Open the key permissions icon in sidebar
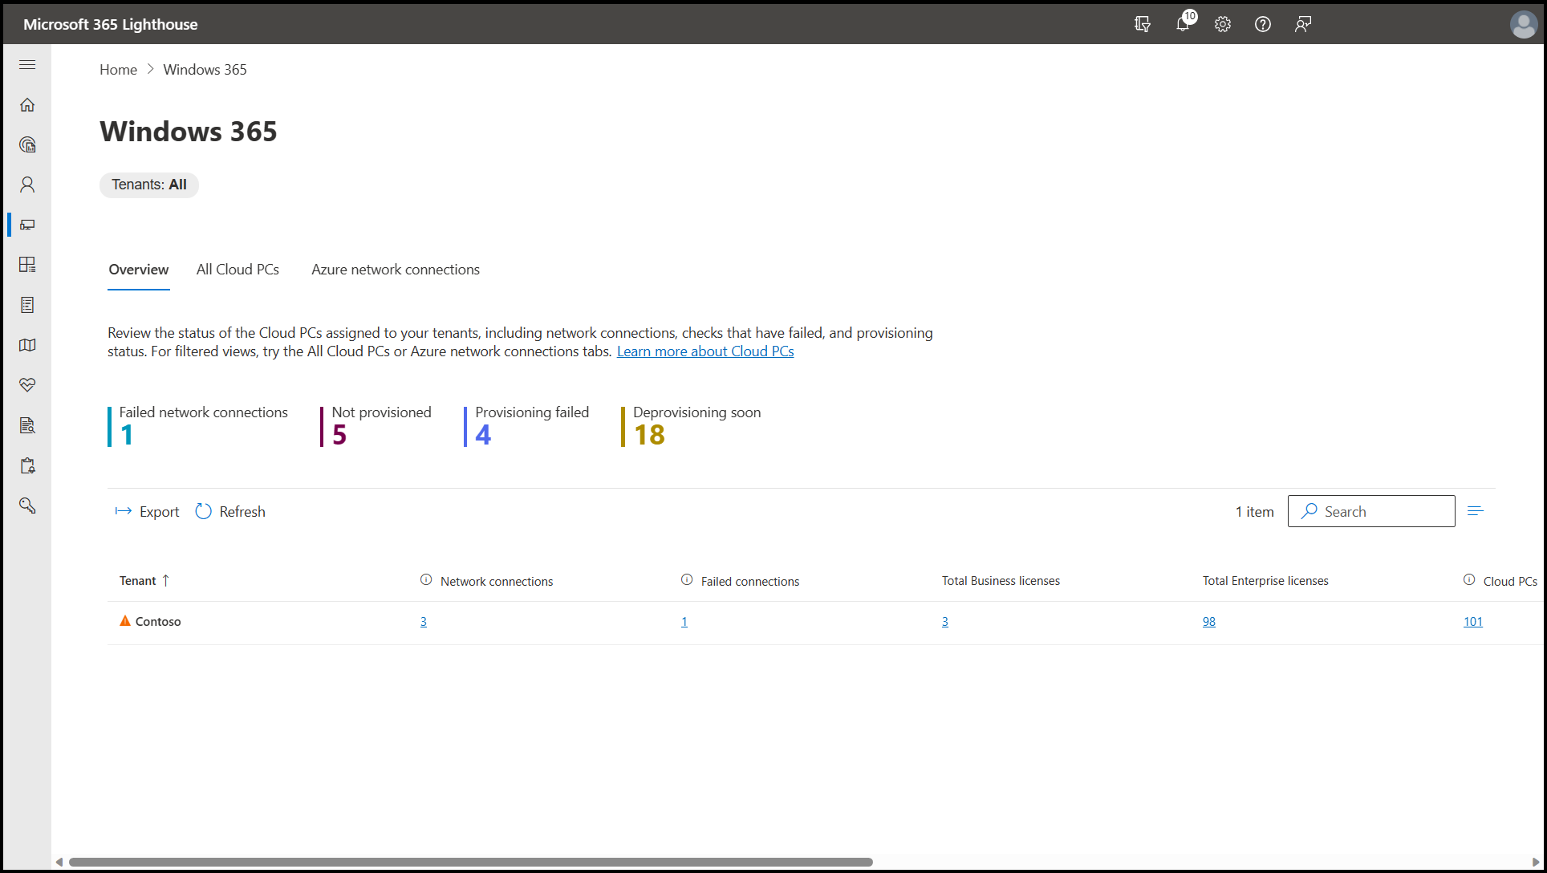 pos(27,506)
